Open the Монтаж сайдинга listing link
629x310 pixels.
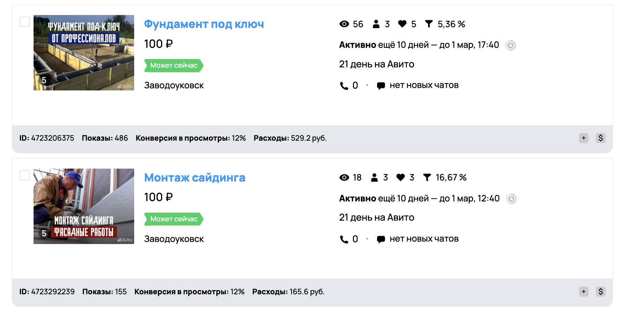[195, 178]
